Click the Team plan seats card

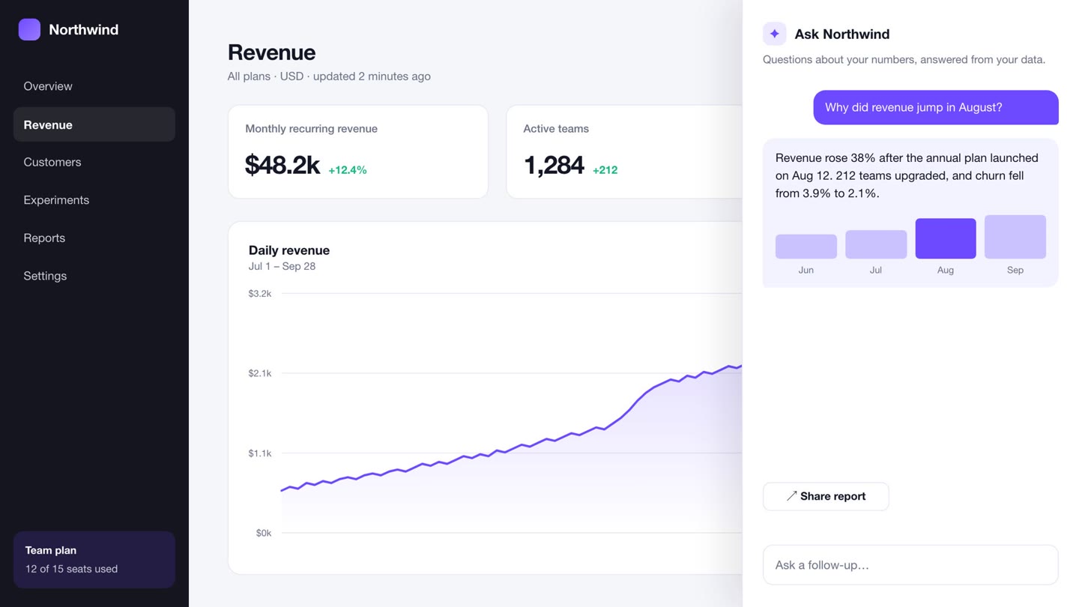click(x=94, y=560)
